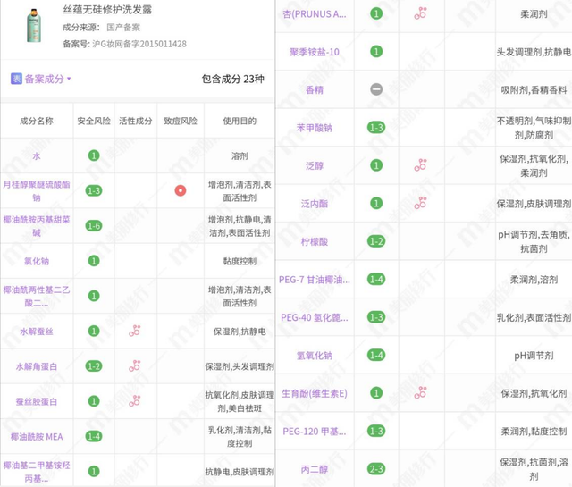Click the 活性成分 column header

135,121
